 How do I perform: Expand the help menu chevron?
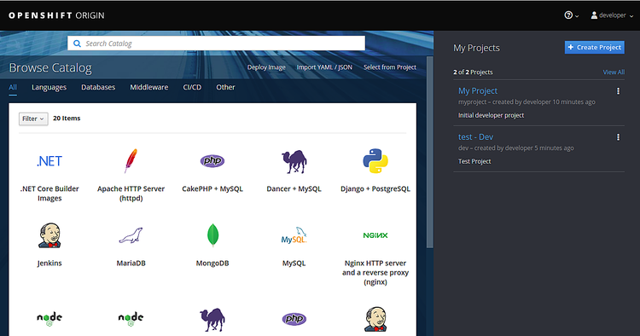tap(577, 16)
